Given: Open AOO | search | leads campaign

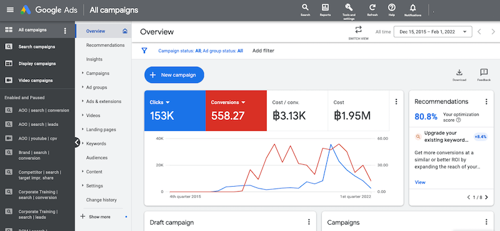Looking at the screenshot, I should [x=37, y=124].
